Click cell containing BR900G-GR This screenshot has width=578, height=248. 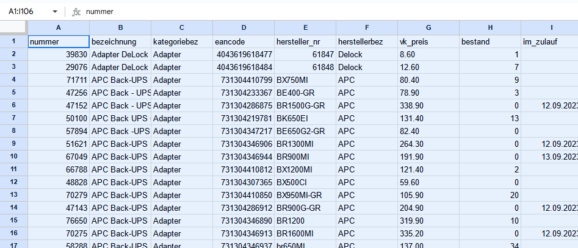pos(305,208)
